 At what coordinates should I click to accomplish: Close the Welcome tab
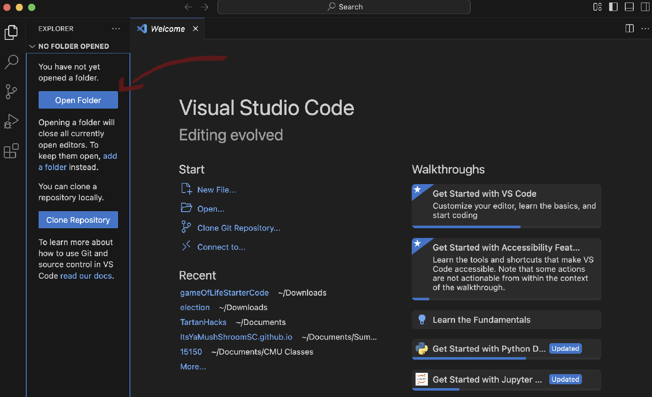pos(196,28)
